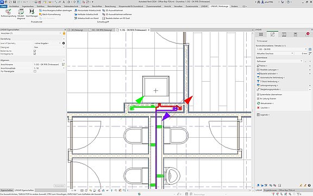313x196 pixels.
Task: Click 3D-Auswahlrahmen entfernen
Action: (117, 14)
